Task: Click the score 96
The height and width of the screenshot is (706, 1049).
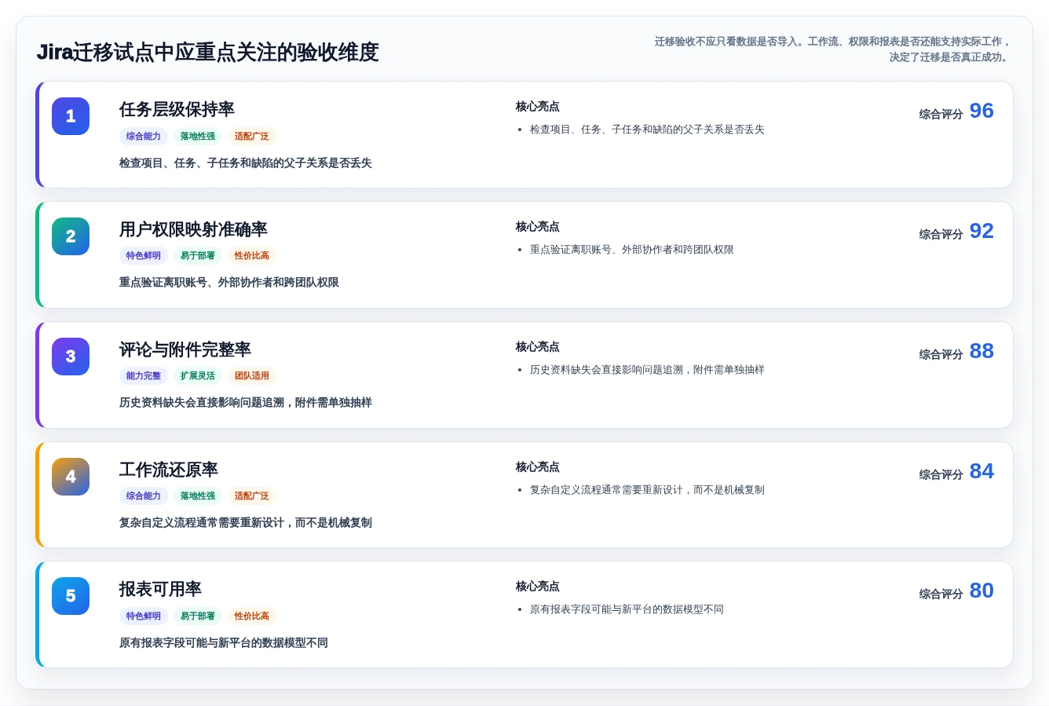Action: 981,111
